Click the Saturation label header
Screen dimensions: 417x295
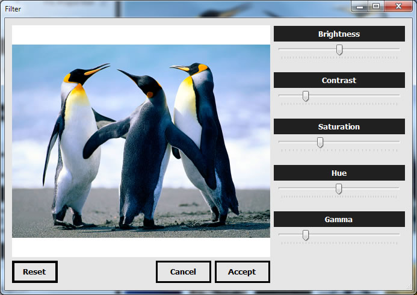pos(339,126)
